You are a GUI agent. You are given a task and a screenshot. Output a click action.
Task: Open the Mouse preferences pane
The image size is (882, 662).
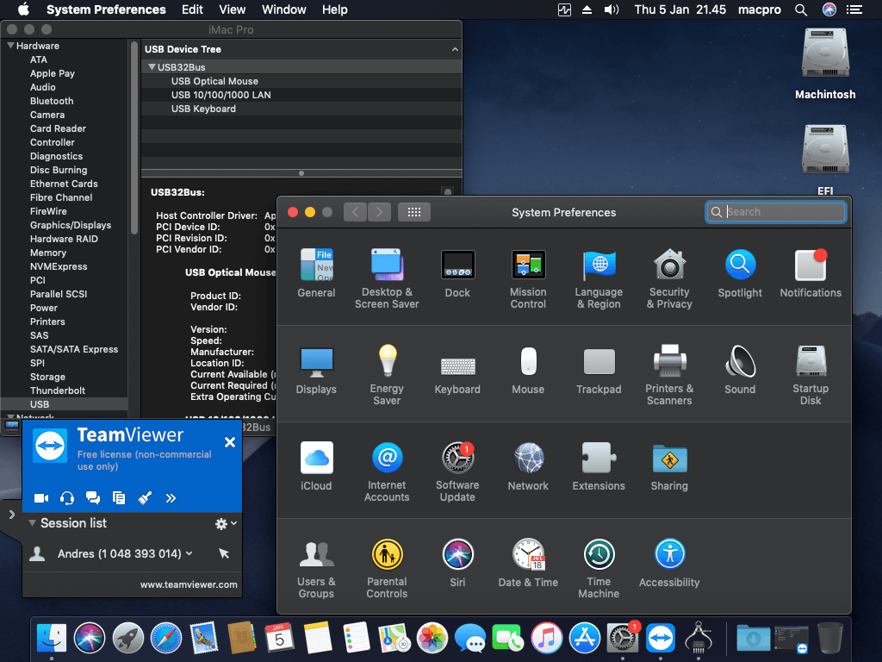pyautogui.click(x=528, y=370)
